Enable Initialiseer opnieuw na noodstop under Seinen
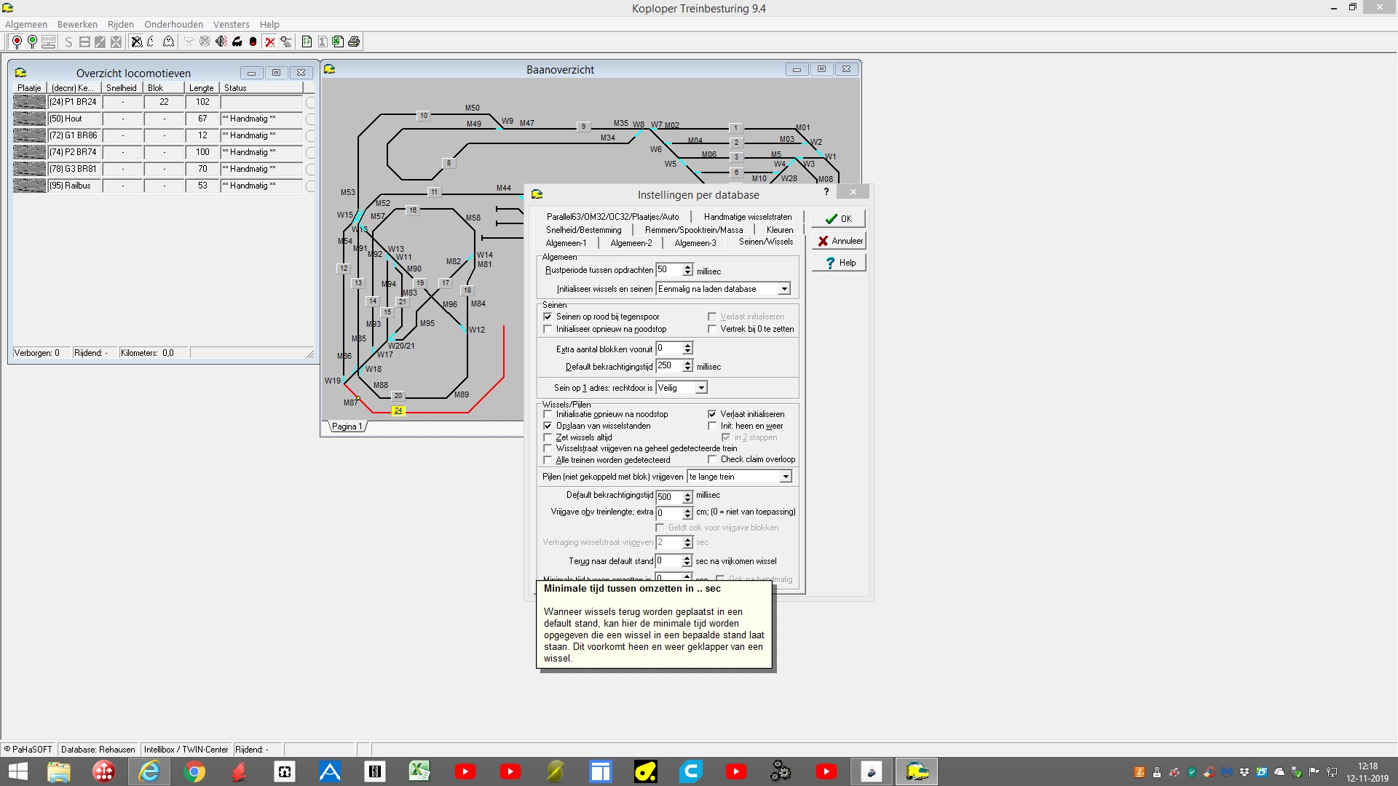This screenshot has width=1398, height=786. (548, 329)
